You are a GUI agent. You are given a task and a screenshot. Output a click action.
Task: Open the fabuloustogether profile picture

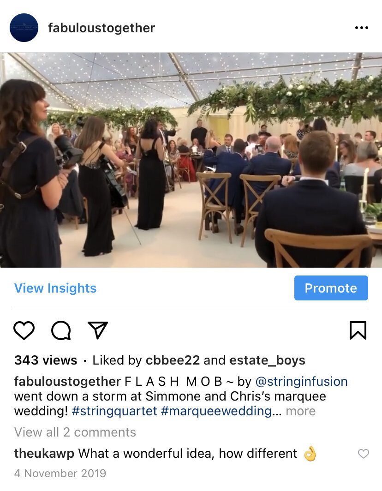[24, 28]
